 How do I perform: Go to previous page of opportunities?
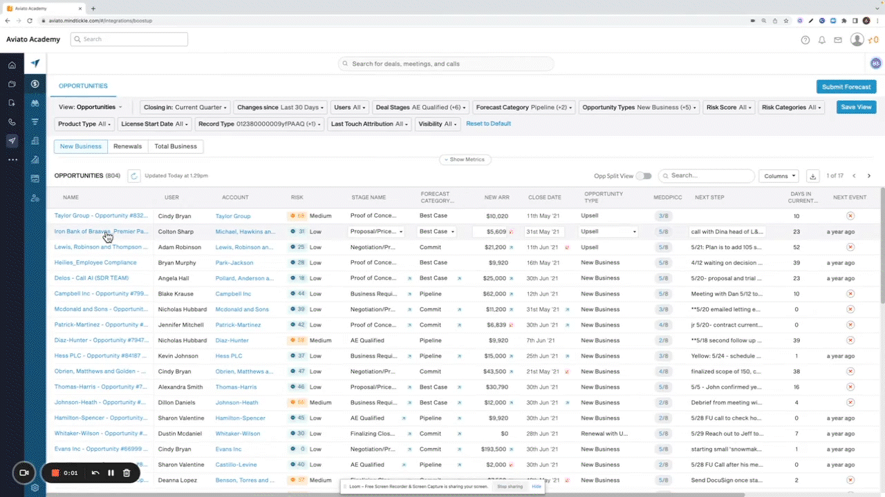click(855, 176)
